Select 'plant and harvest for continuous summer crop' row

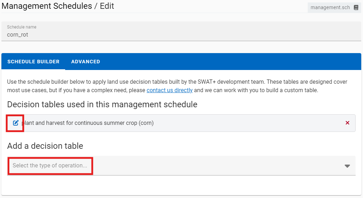[x=181, y=123]
